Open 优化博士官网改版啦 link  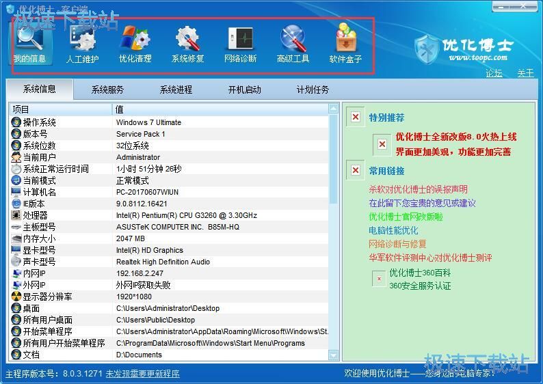[406, 217]
